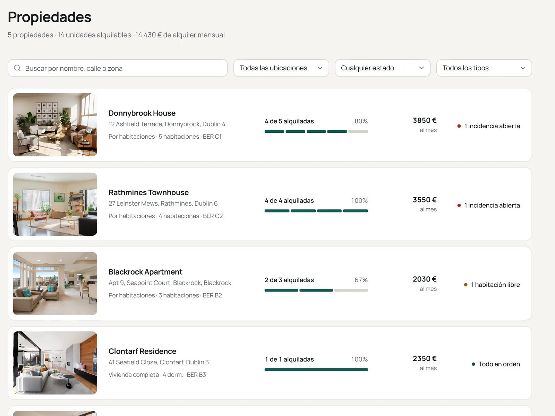This screenshot has height=416, width=555.
Task: Click the summary line '5 propiedades · 14 unidades alquilables'
Action: point(69,35)
